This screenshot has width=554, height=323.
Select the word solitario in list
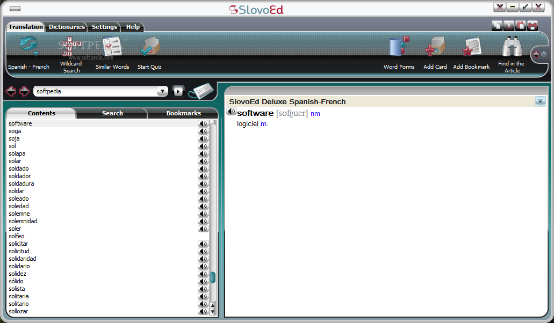pos(19,304)
